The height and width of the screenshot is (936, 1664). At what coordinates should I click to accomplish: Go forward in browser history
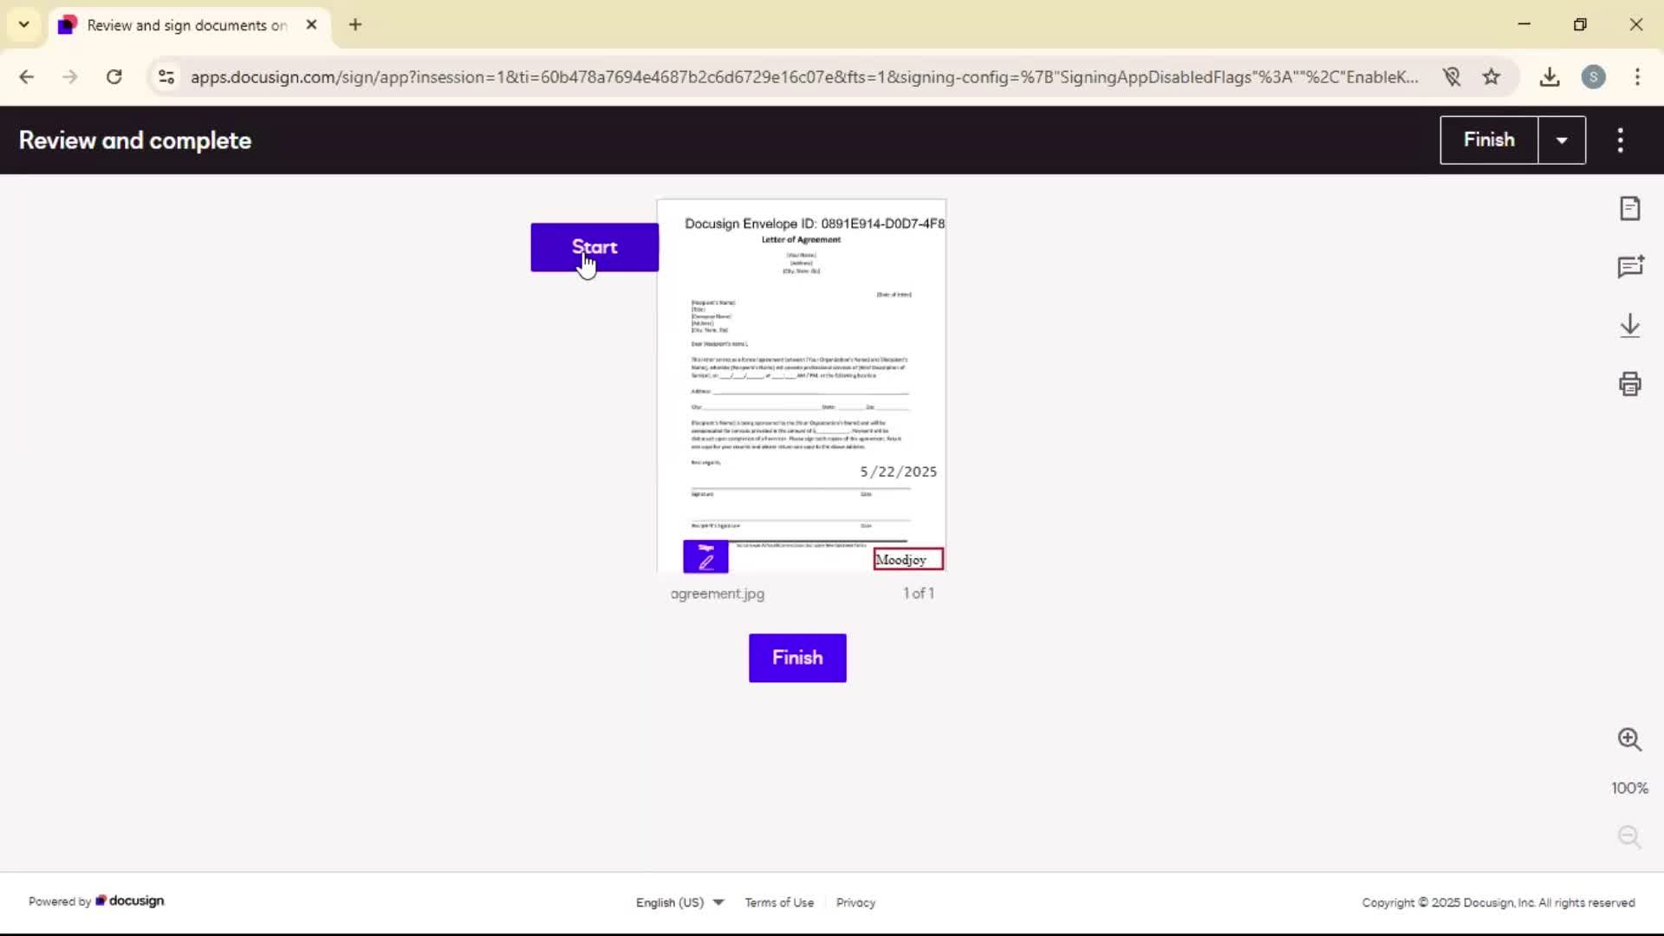70,77
